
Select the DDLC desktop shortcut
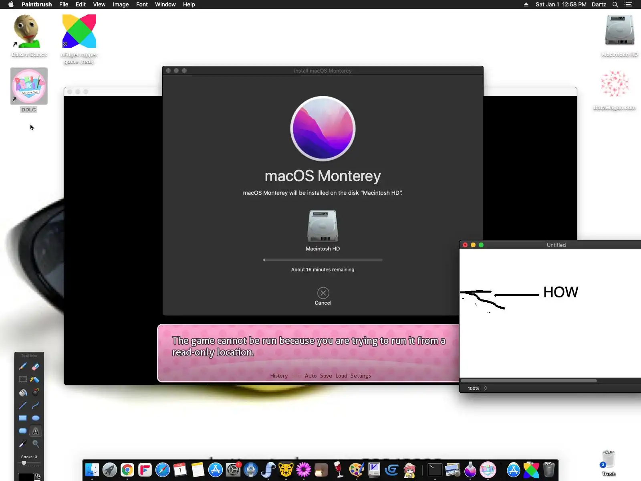pyautogui.click(x=29, y=90)
